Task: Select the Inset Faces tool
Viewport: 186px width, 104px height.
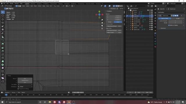Action: coord(3,48)
